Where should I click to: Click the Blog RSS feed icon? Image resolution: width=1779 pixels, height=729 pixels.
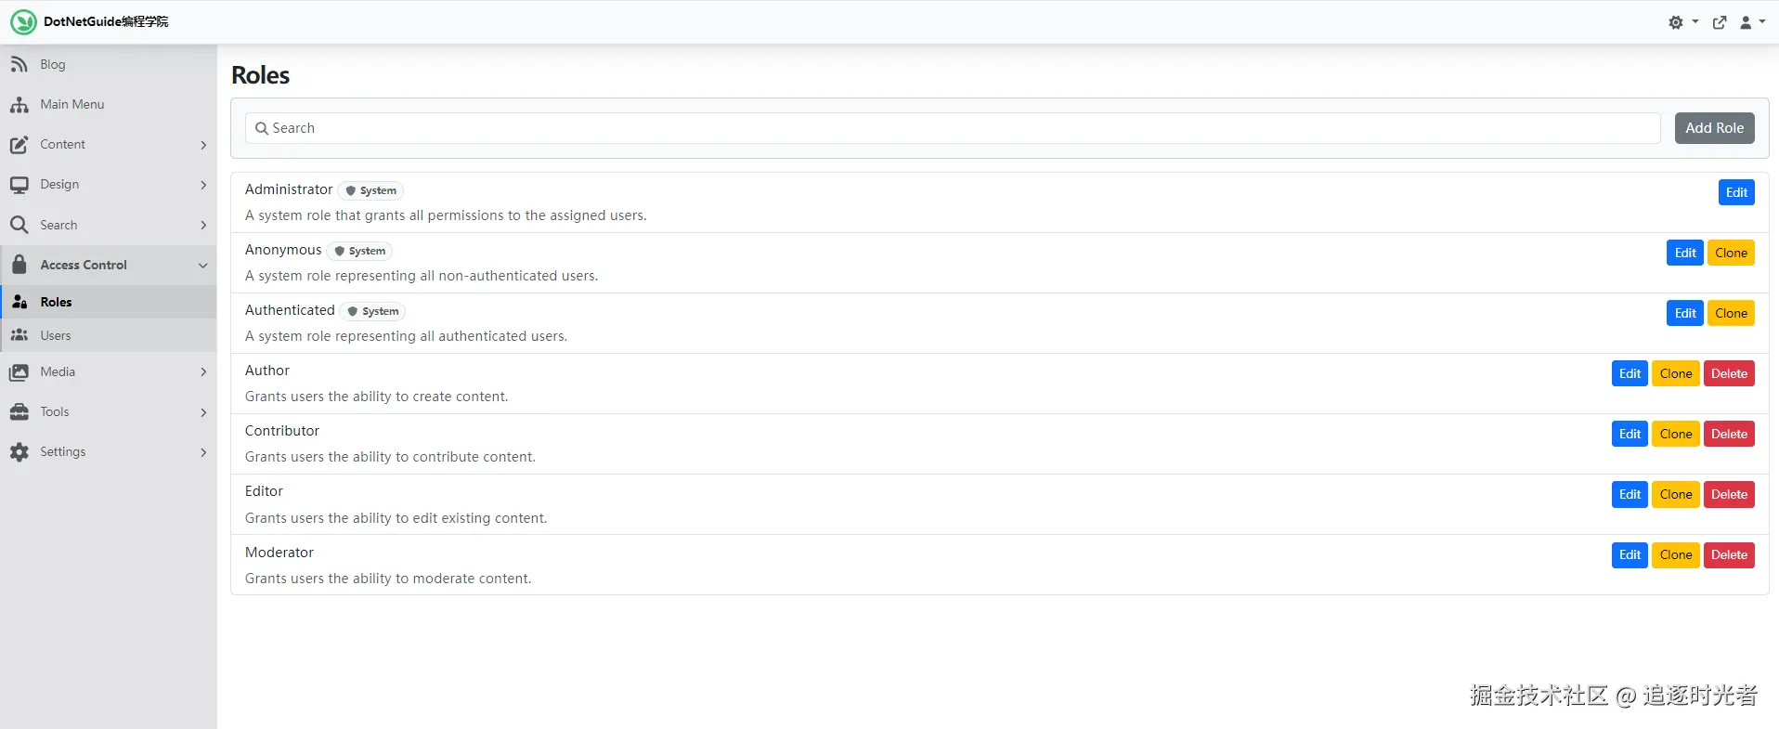click(19, 64)
